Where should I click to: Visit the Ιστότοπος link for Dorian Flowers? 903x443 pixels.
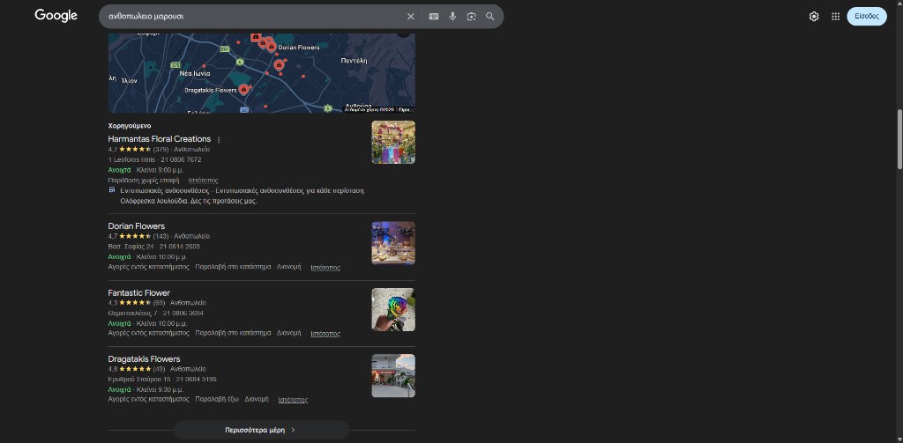[x=325, y=267]
